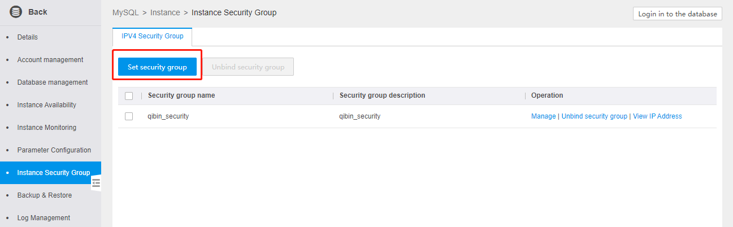Open Database management page
Screen dimensions: 733x227
pos(53,82)
